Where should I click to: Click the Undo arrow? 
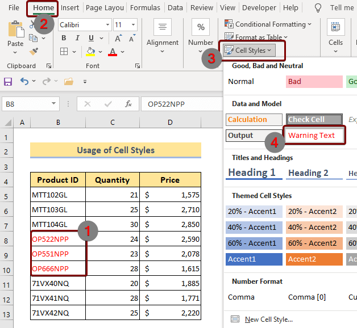coord(24,81)
